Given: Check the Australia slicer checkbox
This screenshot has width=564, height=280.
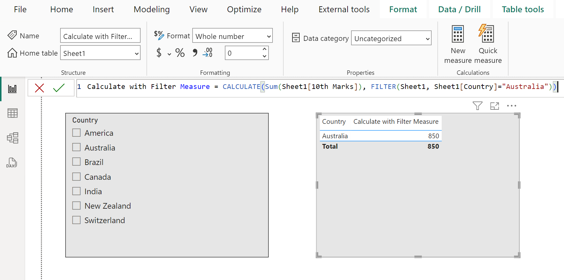Looking at the screenshot, I should 77,147.
